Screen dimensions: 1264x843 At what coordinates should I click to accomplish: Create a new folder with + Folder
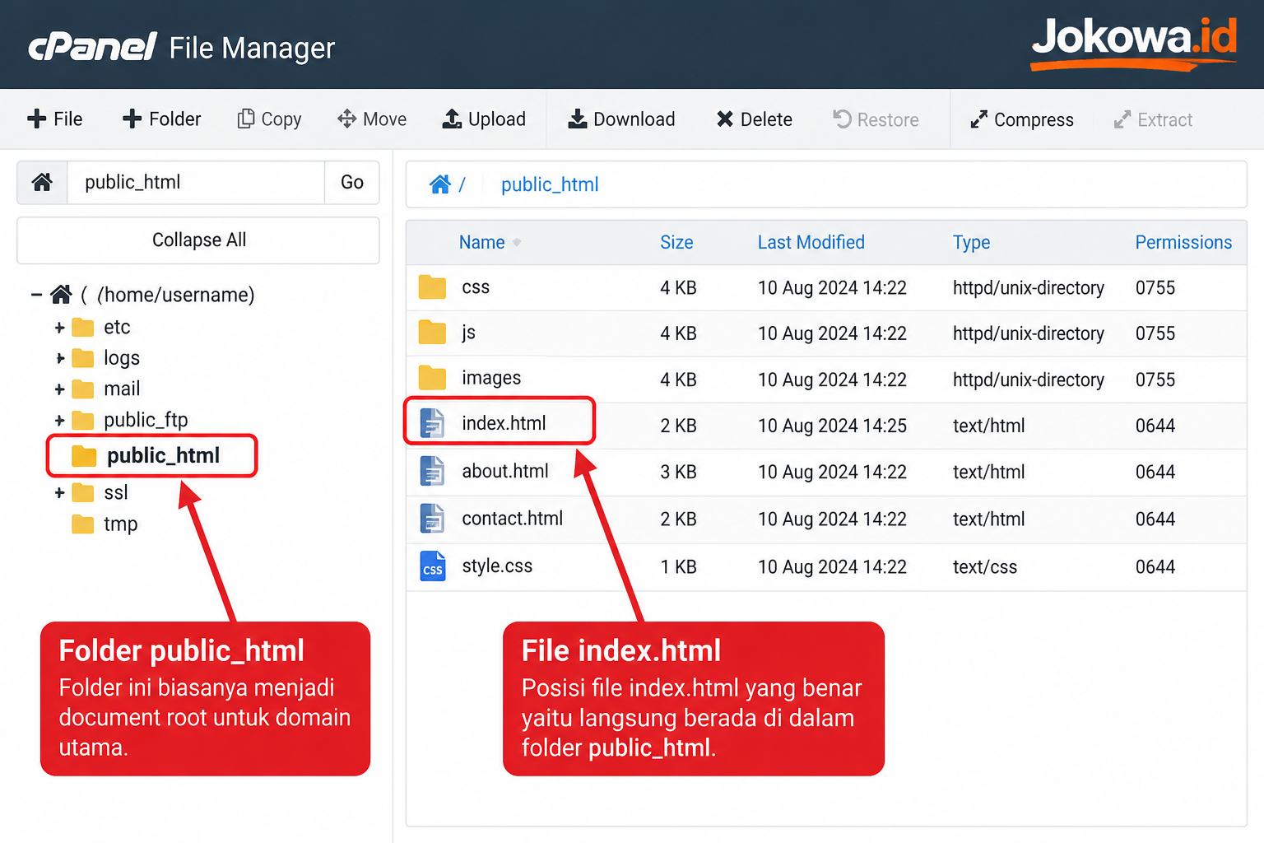[161, 119]
